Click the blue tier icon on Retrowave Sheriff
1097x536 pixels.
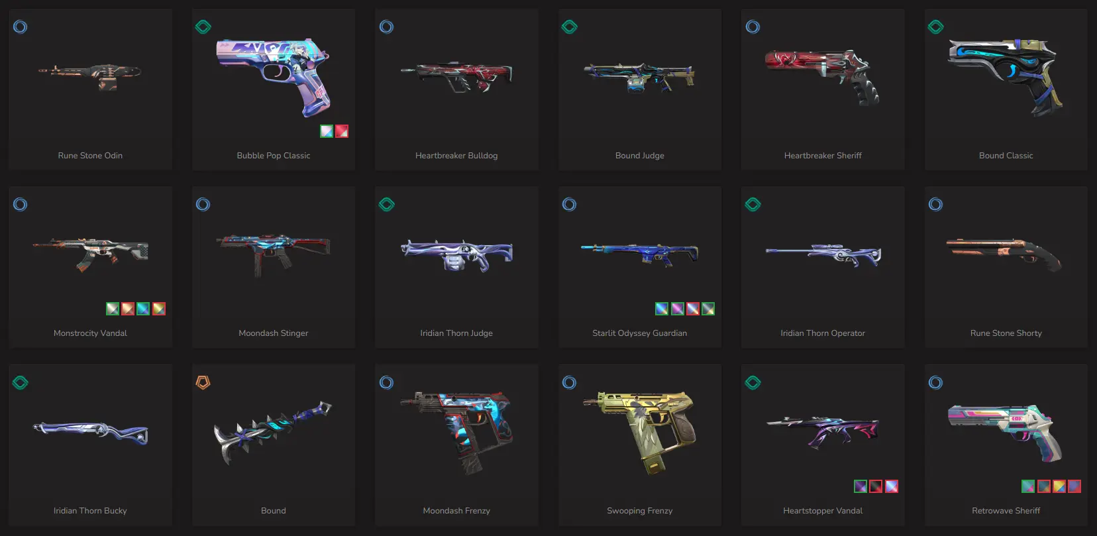point(936,382)
